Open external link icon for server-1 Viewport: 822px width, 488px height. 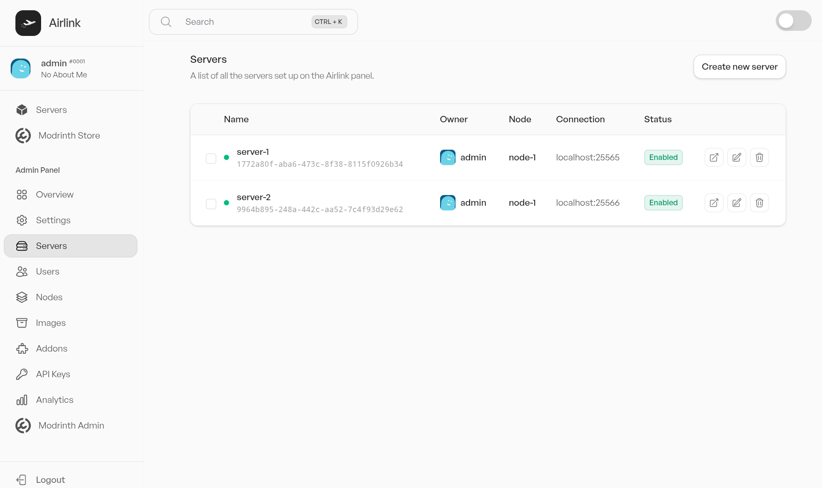(714, 157)
